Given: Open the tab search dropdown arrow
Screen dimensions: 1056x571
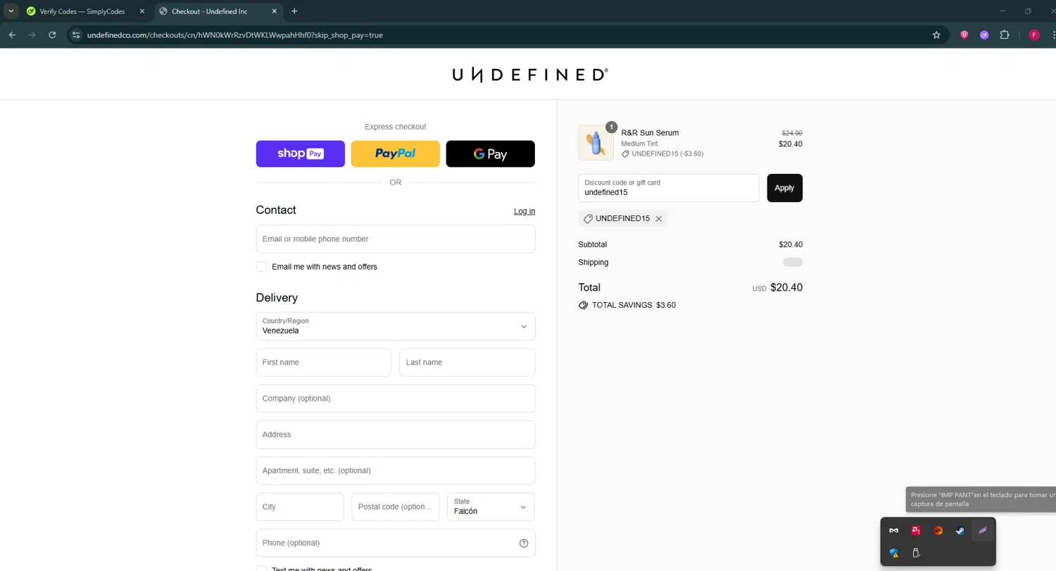Looking at the screenshot, I should (x=11, y=11).
